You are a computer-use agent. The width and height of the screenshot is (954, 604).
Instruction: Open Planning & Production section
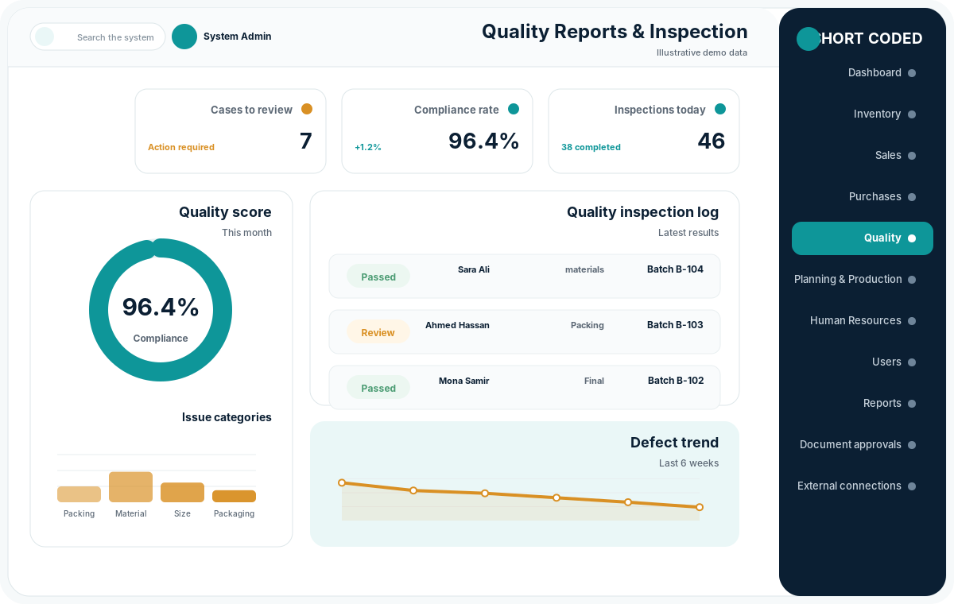[x=862, y=279]
